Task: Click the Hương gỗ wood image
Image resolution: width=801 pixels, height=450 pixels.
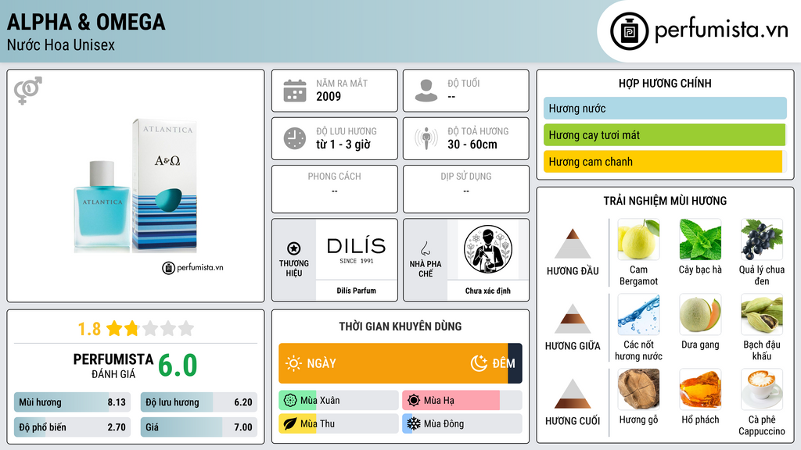Action: click(x=638, y=389)
